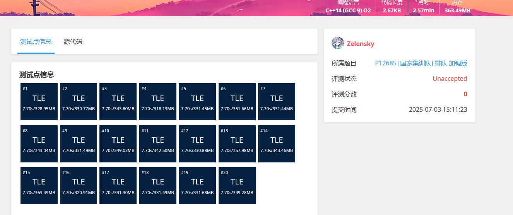Select test point #6 with 351.66MB
513x215 pixels.
pyautogui.click(x=237, y=102)
